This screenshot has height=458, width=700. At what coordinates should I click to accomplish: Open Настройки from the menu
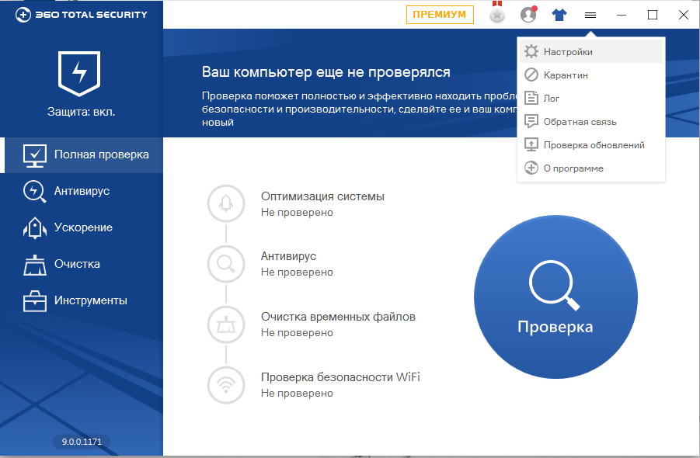[x=591, y=52]
